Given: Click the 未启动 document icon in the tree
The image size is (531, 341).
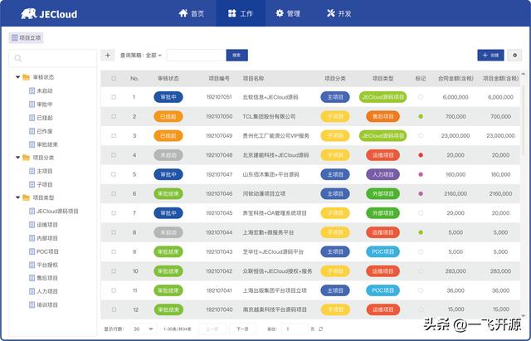Looking at the screenshot, I should 32,90.
